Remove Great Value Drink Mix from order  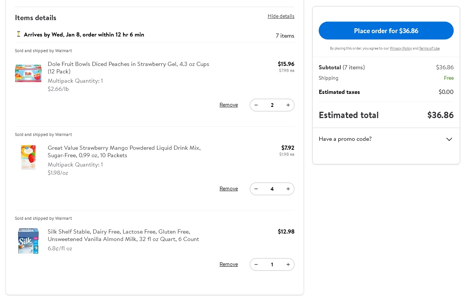click(229, 189)
